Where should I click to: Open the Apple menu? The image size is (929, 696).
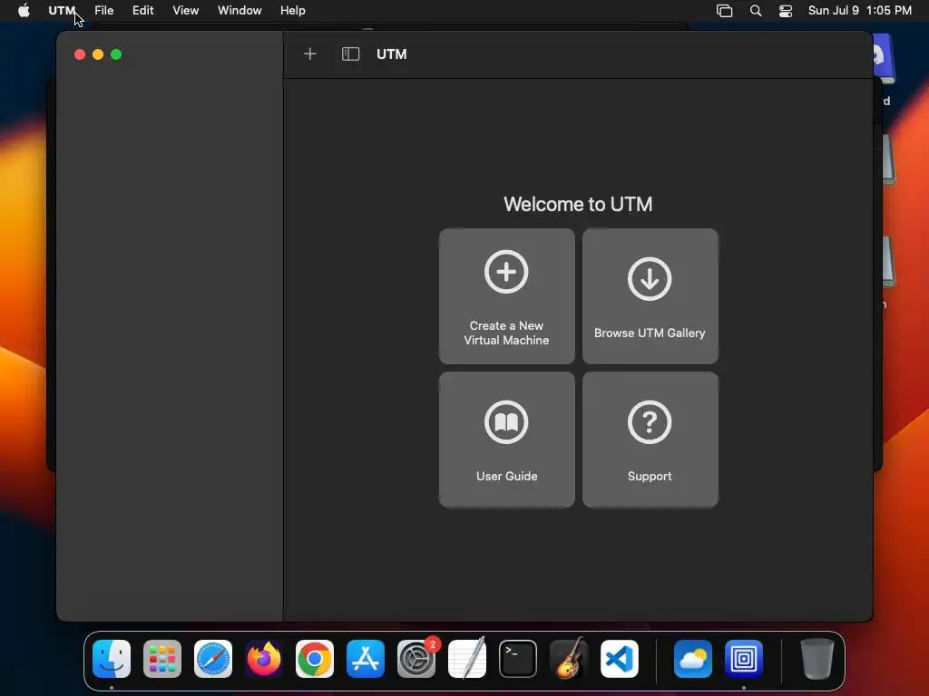click(x=24, y=11)
